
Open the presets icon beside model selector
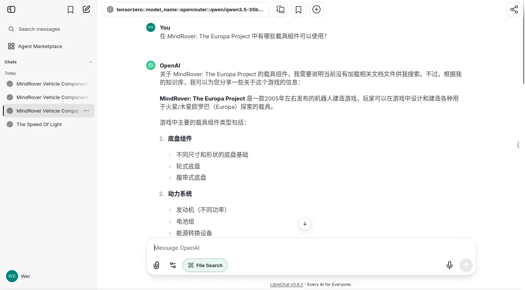(280, 10)
